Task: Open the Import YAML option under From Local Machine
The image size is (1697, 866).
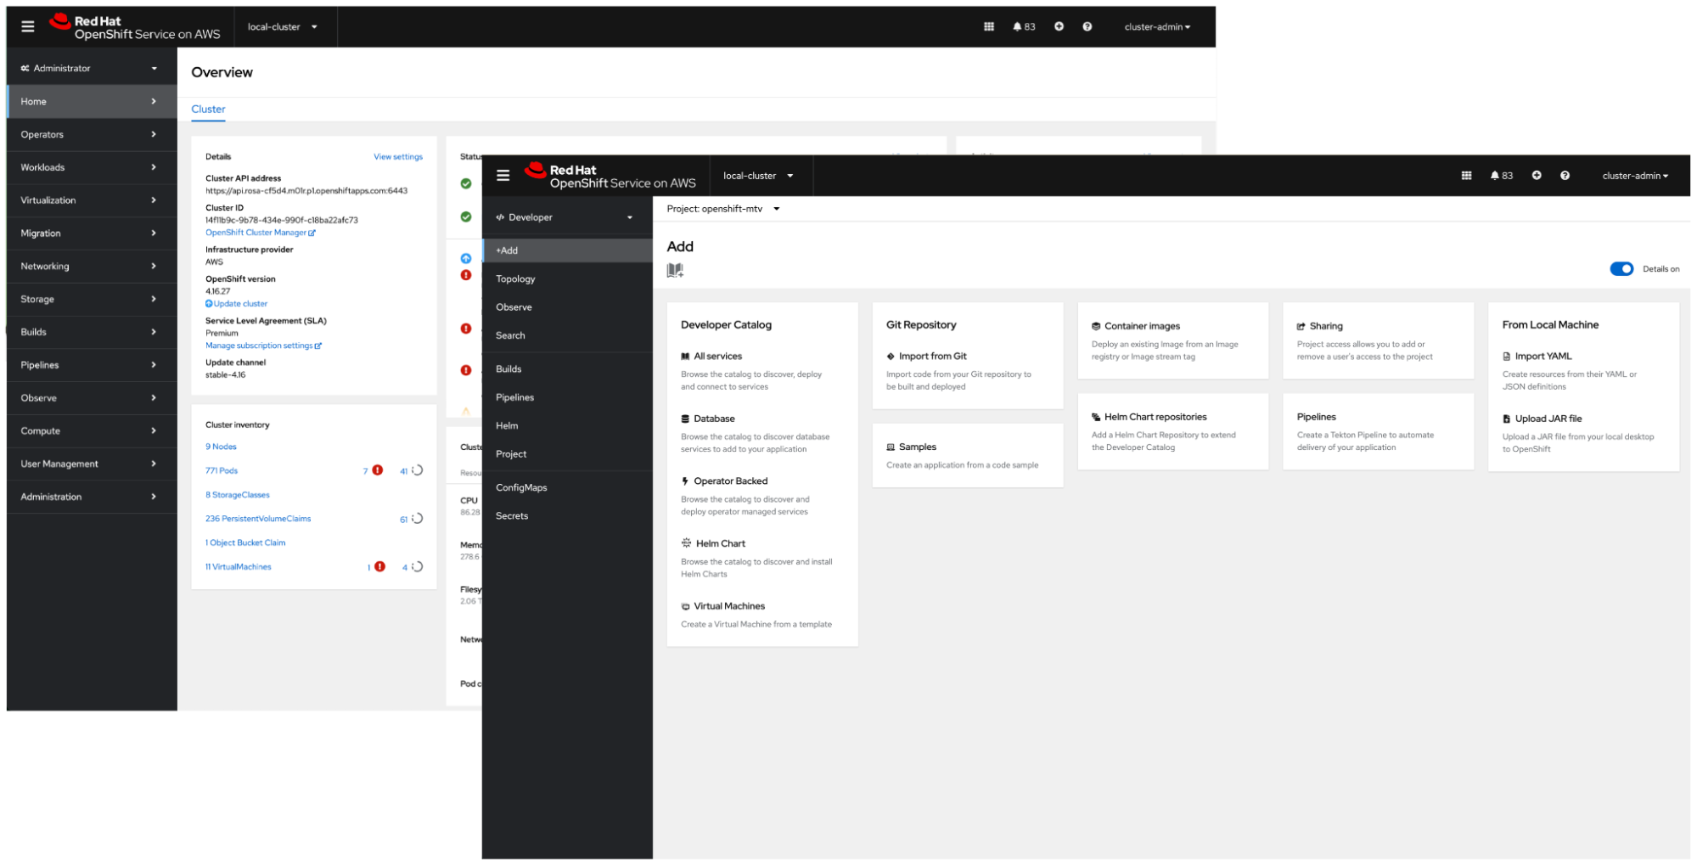Action: coord(1542,357)
